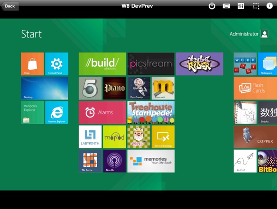Open the Control Panel tile
Image resolution: width=277 pixels, height=209 pixels.
pyautogui.click(x=57, y=64)
